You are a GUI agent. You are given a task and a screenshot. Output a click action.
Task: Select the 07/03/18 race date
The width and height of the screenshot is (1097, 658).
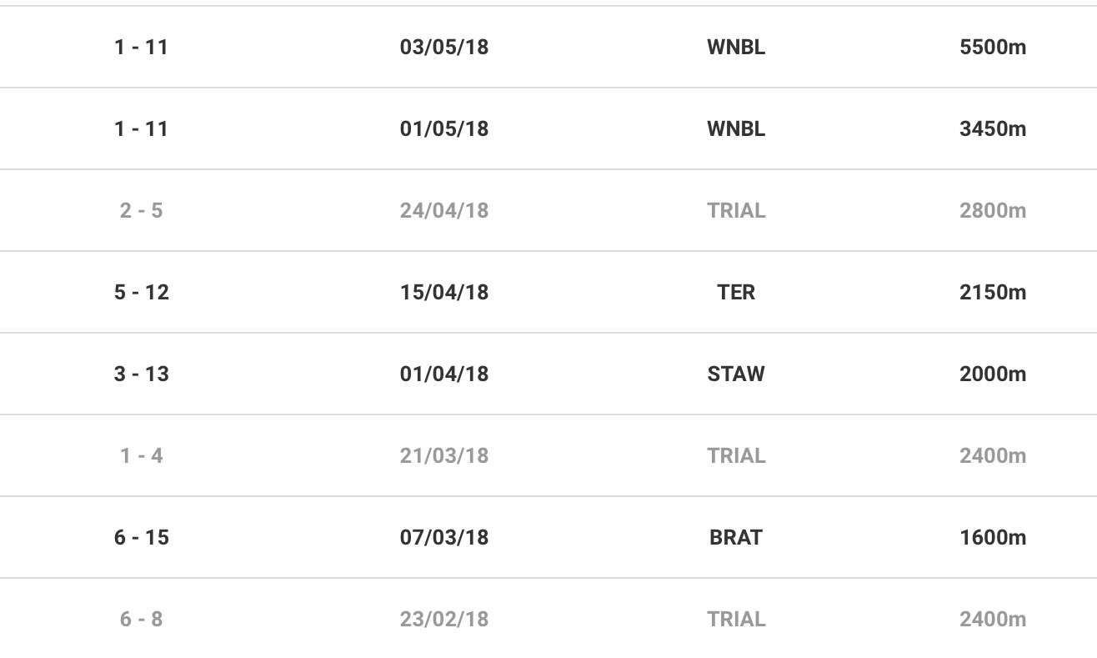(443, 538)
